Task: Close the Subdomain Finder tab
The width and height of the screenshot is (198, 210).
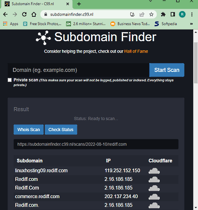Action: coord(68,4)
